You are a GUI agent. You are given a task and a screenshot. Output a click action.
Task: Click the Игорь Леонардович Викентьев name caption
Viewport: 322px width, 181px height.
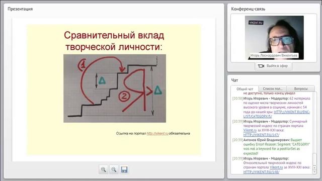pos(274,55)
